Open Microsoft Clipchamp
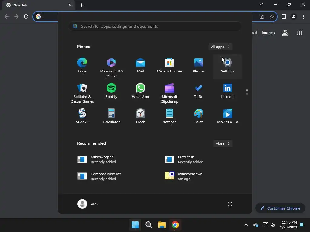The image size is (310, 232). click(170, 93)
